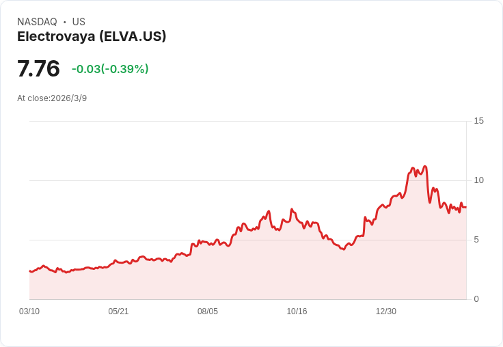Screen dimensions: 503x347
Task: Click the shaded area under the chart line
Action: [273, 273]
